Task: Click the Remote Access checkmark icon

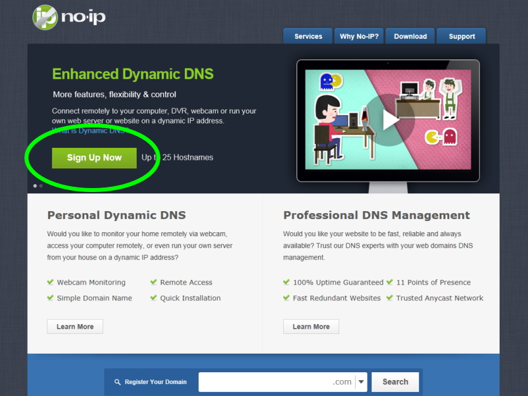Action: coord(154,282)
